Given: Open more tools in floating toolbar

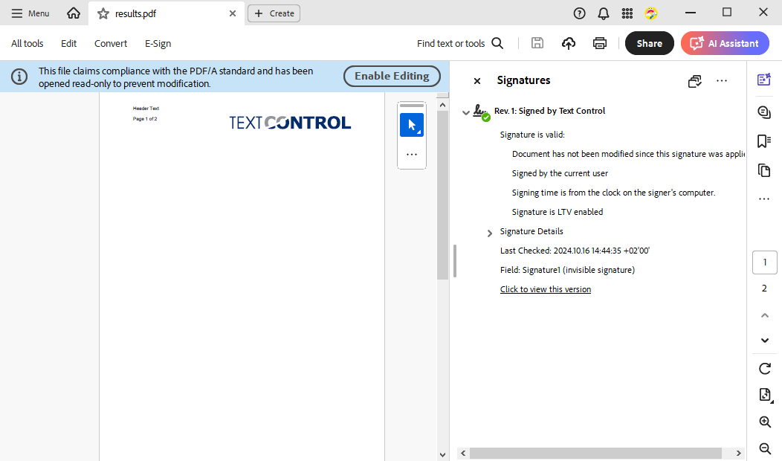Looking at the screenshot, I should click(x=412, y=155).
